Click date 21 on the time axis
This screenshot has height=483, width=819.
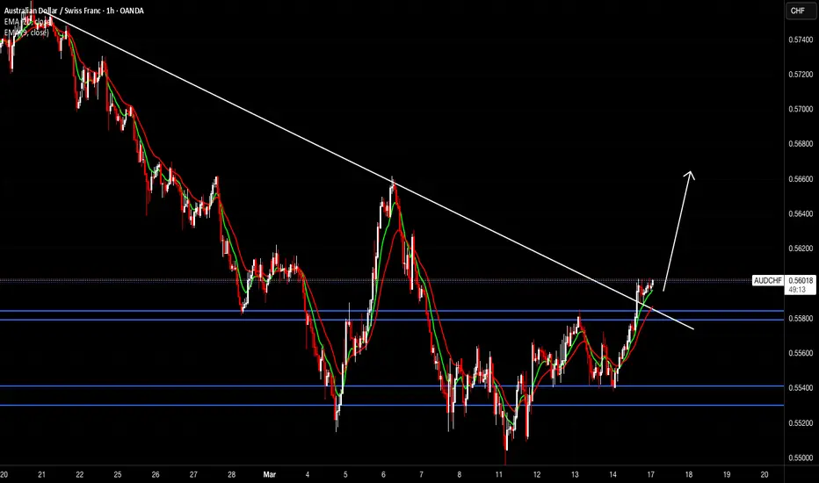pos(42,474)
